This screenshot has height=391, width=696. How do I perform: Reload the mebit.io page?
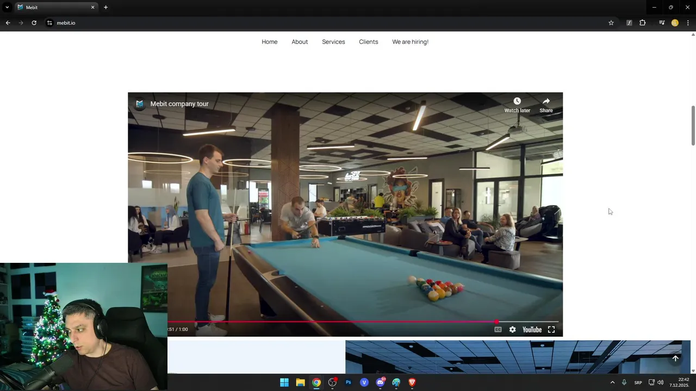(34, 23)
